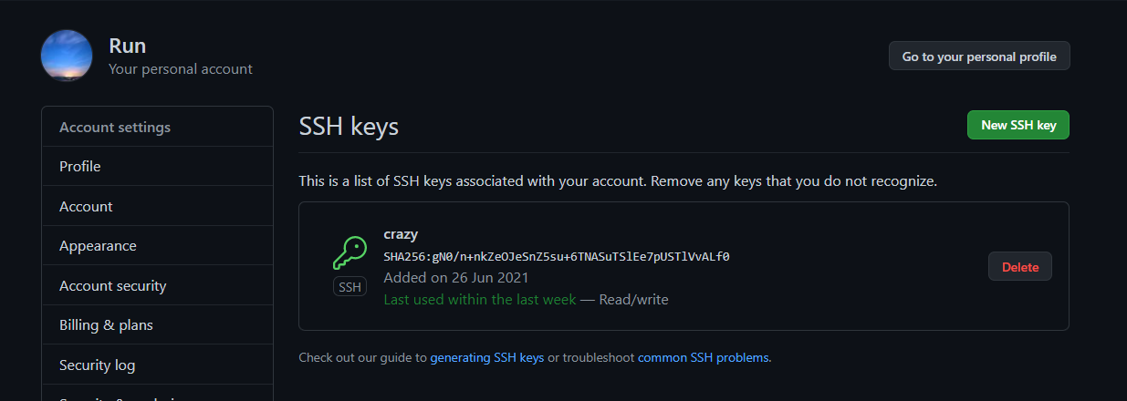Go to Appearance settings
1127x401 pixels.
[x=157, y=246]
